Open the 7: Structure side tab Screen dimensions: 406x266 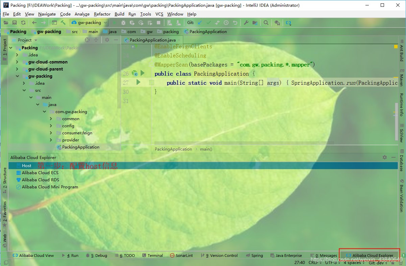click(x=4, y=180)
